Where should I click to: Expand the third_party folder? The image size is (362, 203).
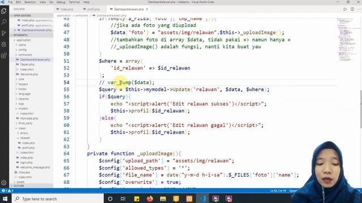coord(25,123)
